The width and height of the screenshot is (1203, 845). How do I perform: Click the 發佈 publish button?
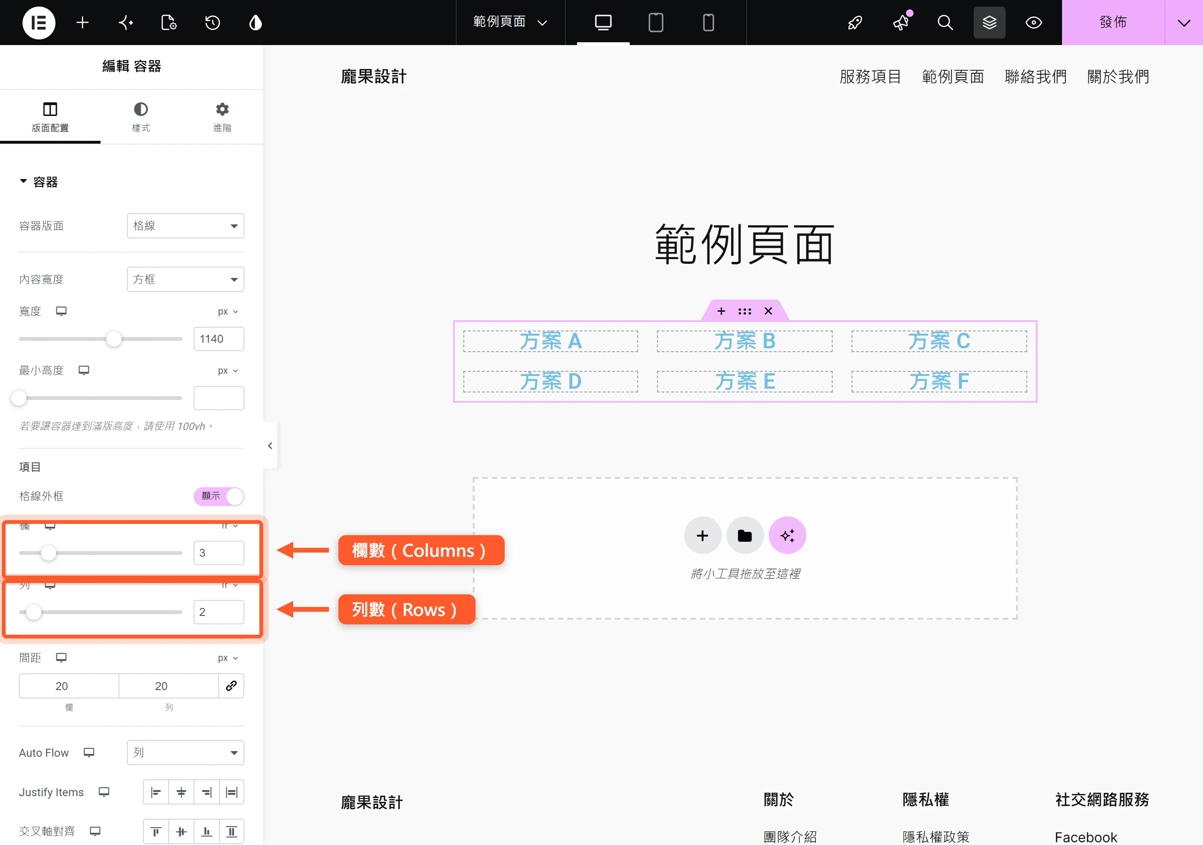(x=1113, y=23)
